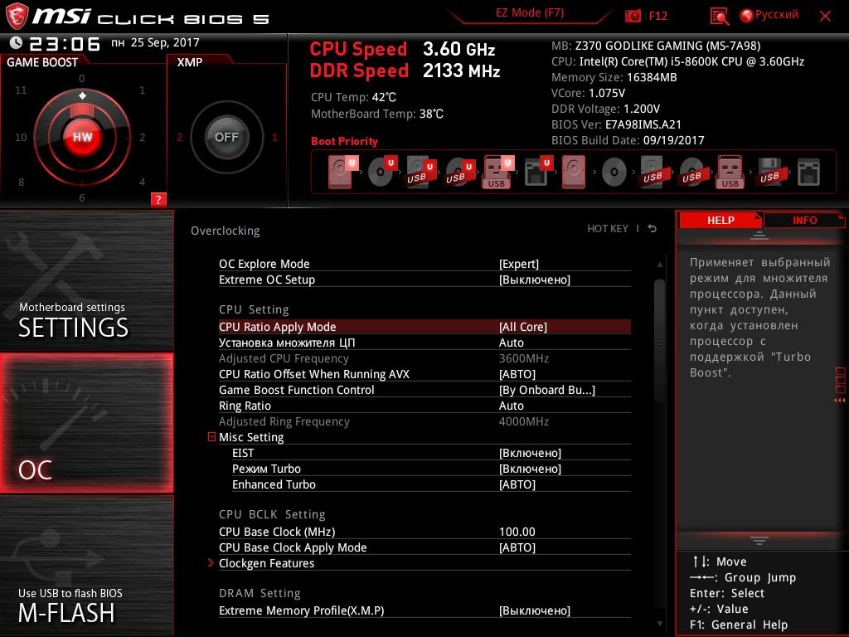Open CPU Base Clock Apply Mode [АВТО] dropdown
Screen dimensions: 849x637
tap(517, 547)
